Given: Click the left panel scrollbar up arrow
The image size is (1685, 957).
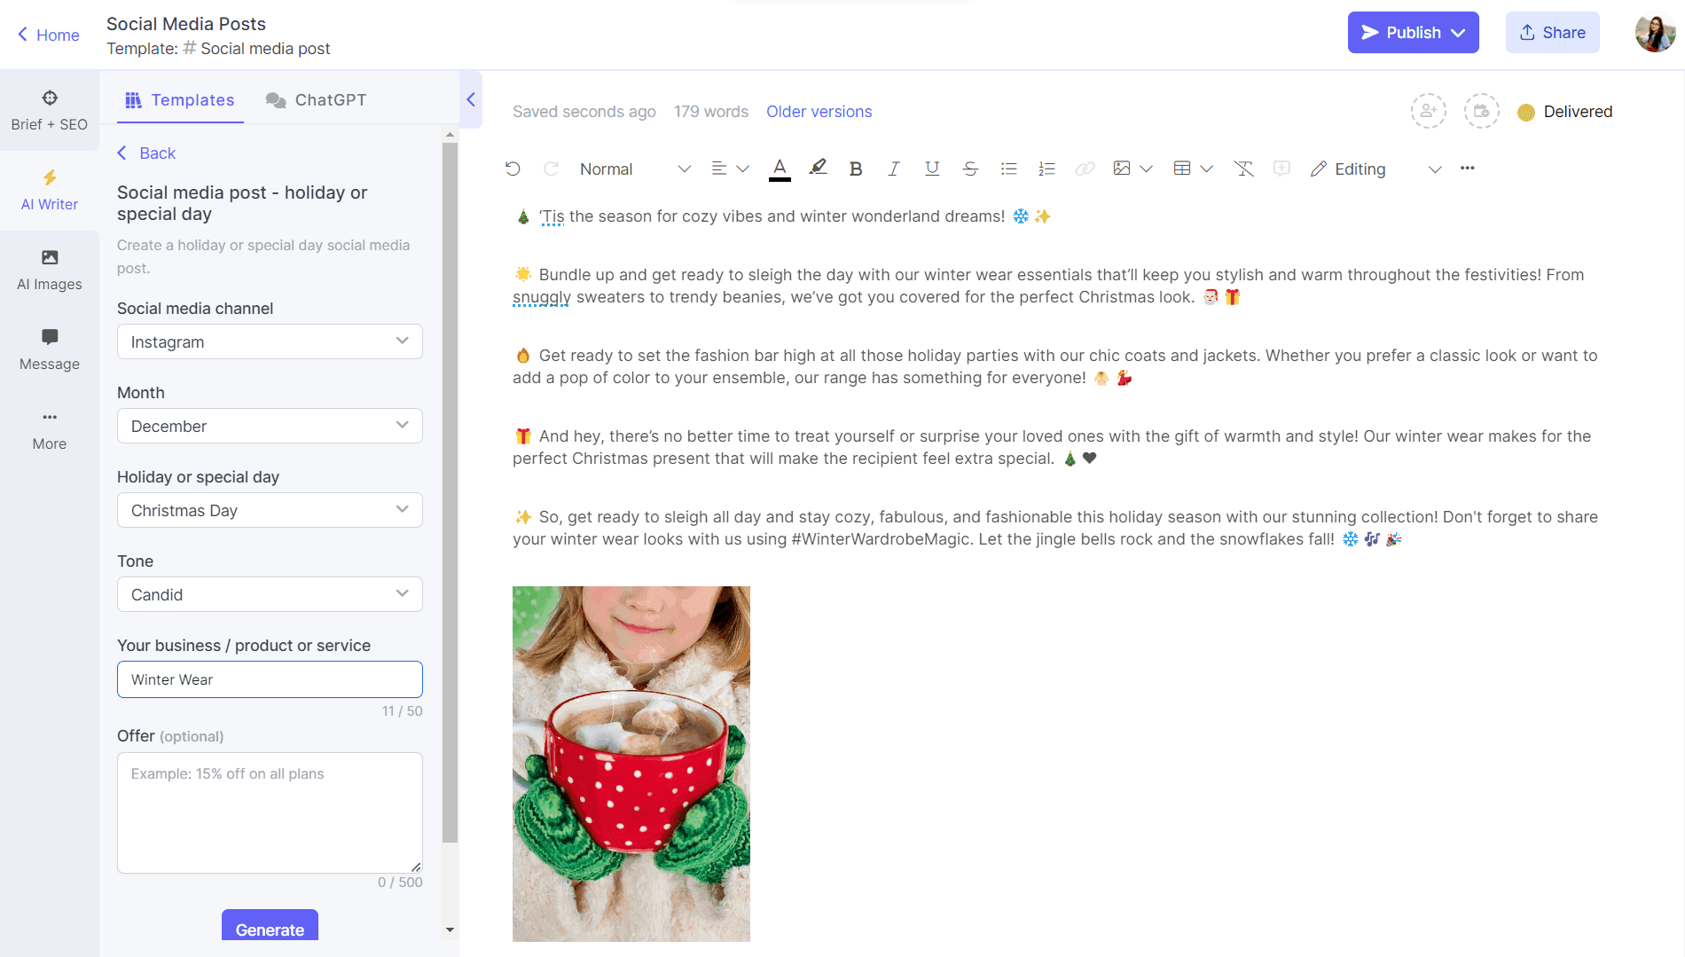Looking at the screenshot, I should click(450, 135).
